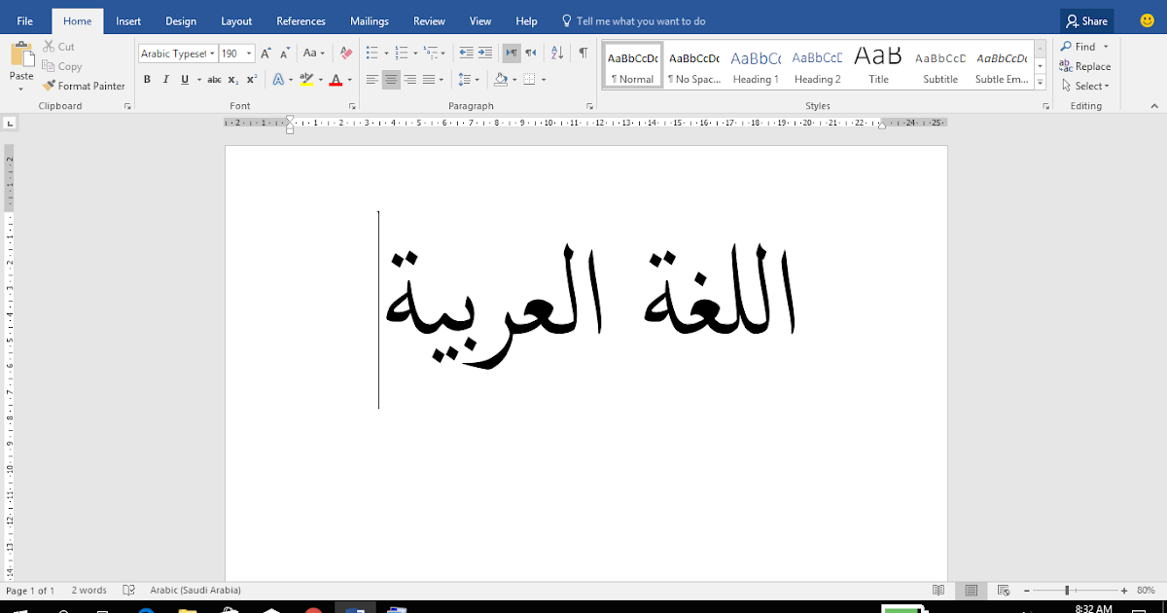The width and height of the screenshot is (1167, 613).
Task: Toggle Underline on selected text
Action: coord(184,79)
